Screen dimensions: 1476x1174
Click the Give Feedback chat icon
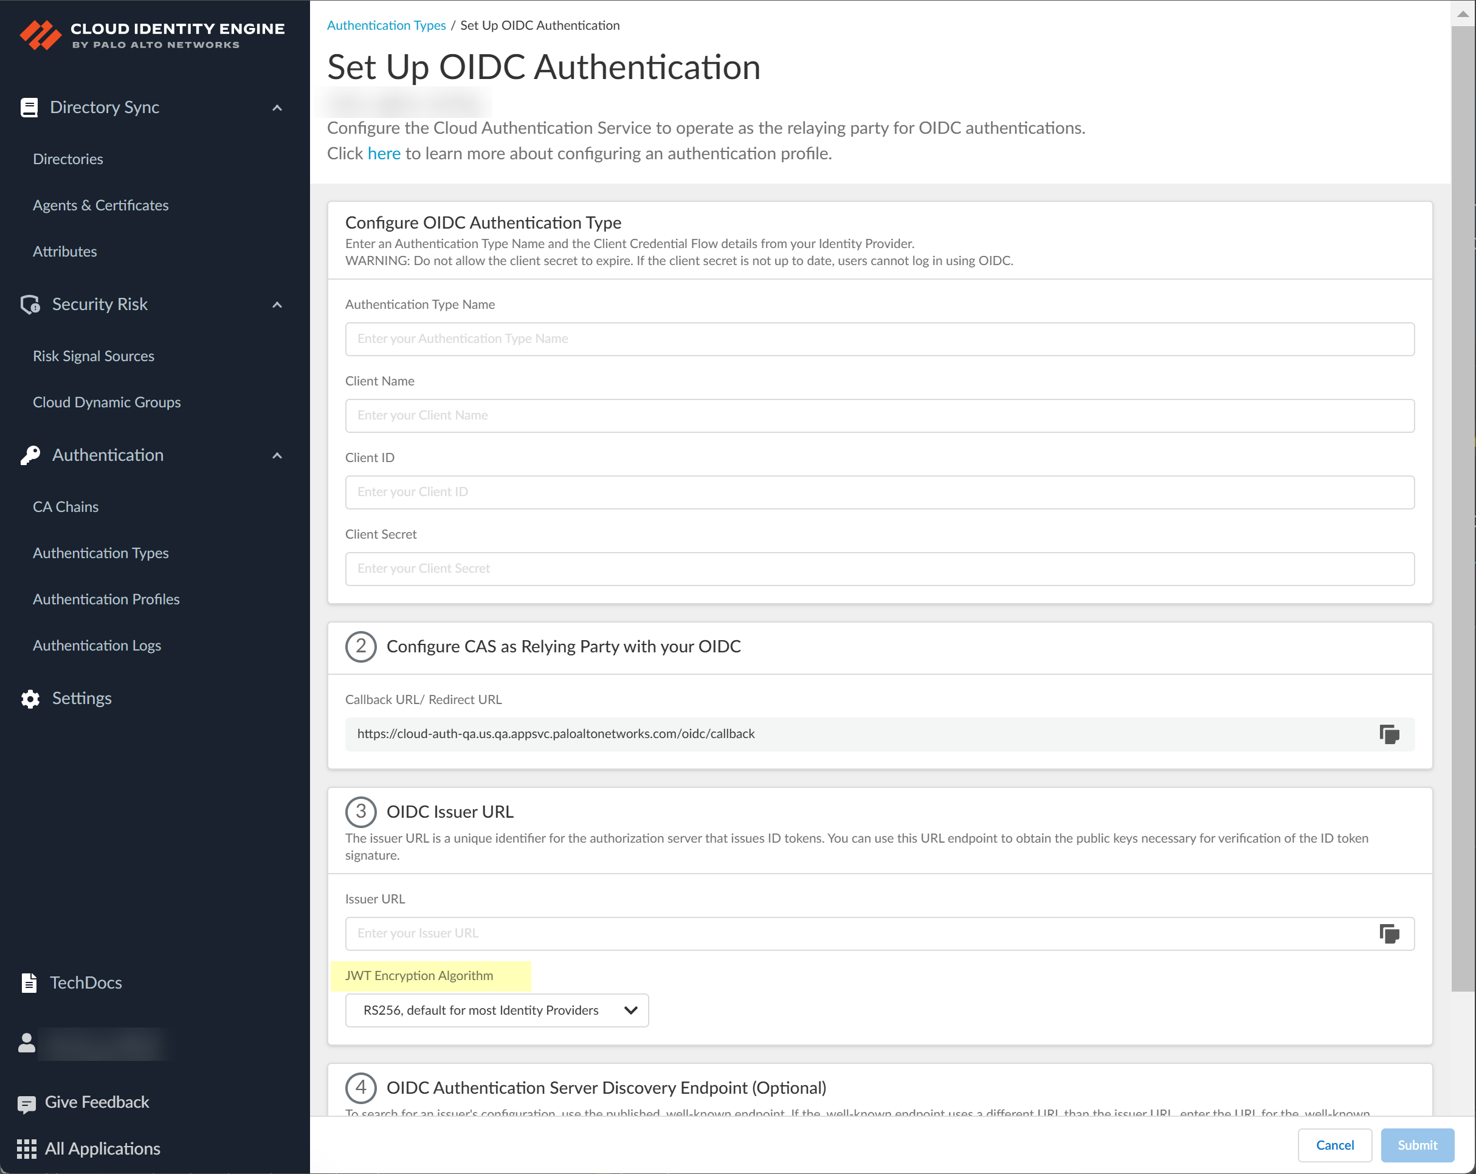(x=26, y=1103)
